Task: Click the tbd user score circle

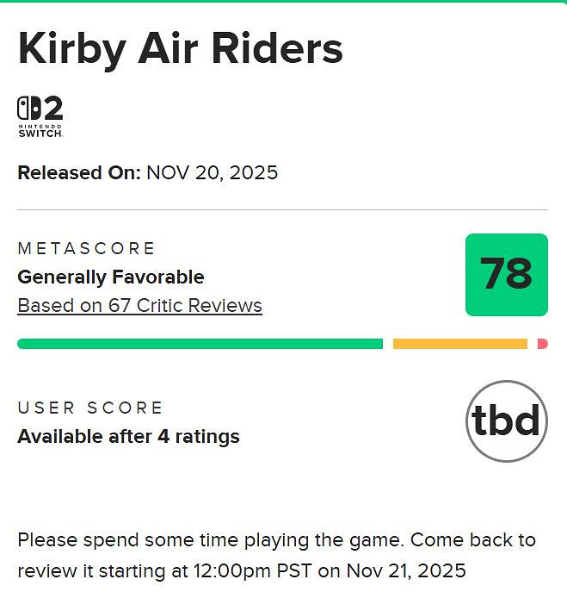Action: 506,421
